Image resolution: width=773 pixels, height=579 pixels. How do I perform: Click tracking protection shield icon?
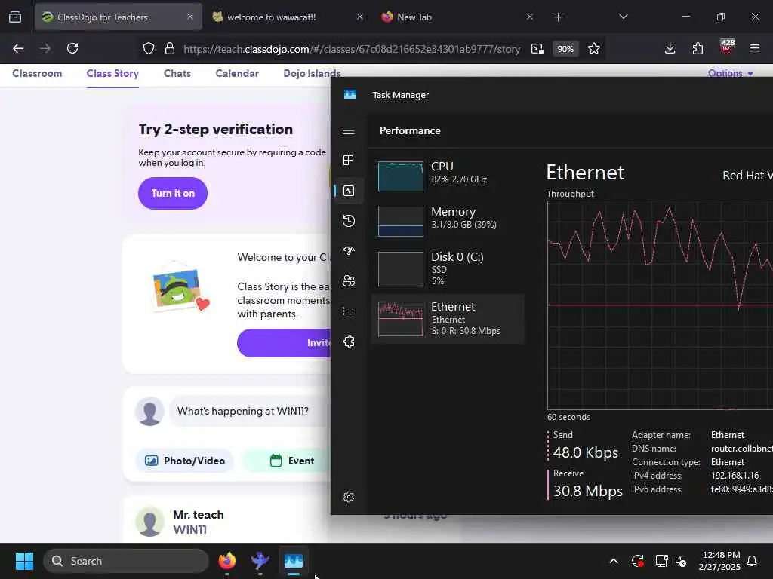(149, 48)
